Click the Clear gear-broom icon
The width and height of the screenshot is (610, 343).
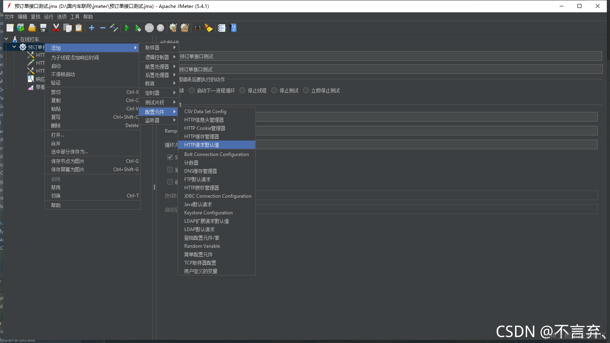pos(173,28)
